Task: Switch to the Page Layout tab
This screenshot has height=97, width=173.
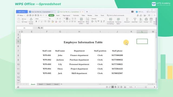Action: coord(66,15)
